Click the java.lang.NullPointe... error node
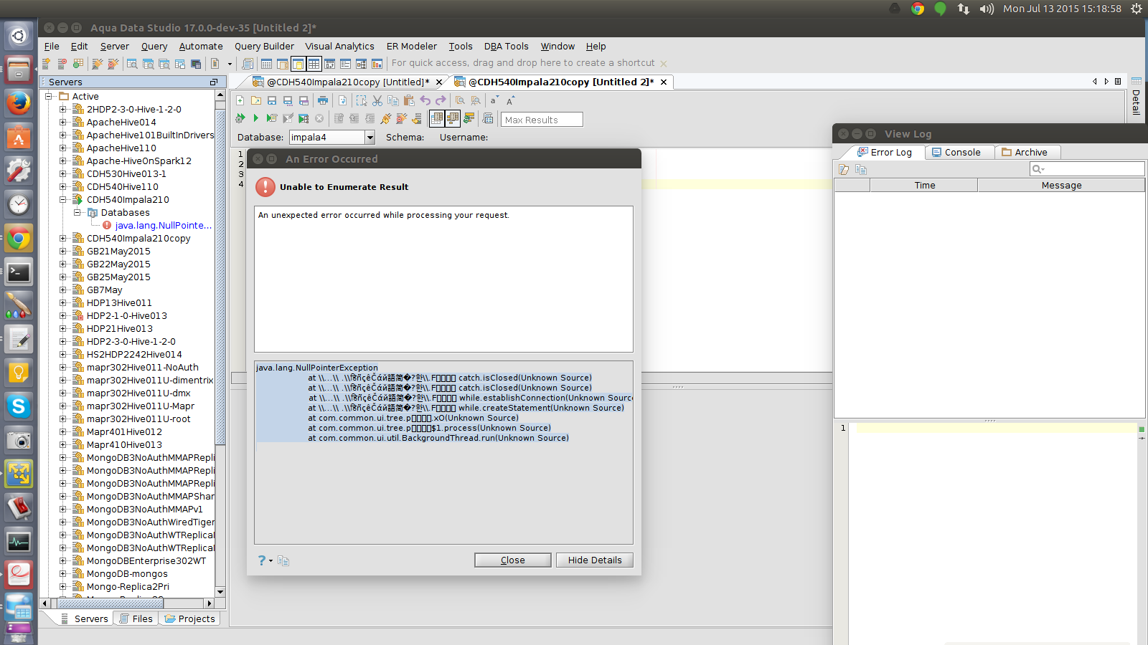 (163, 225)
